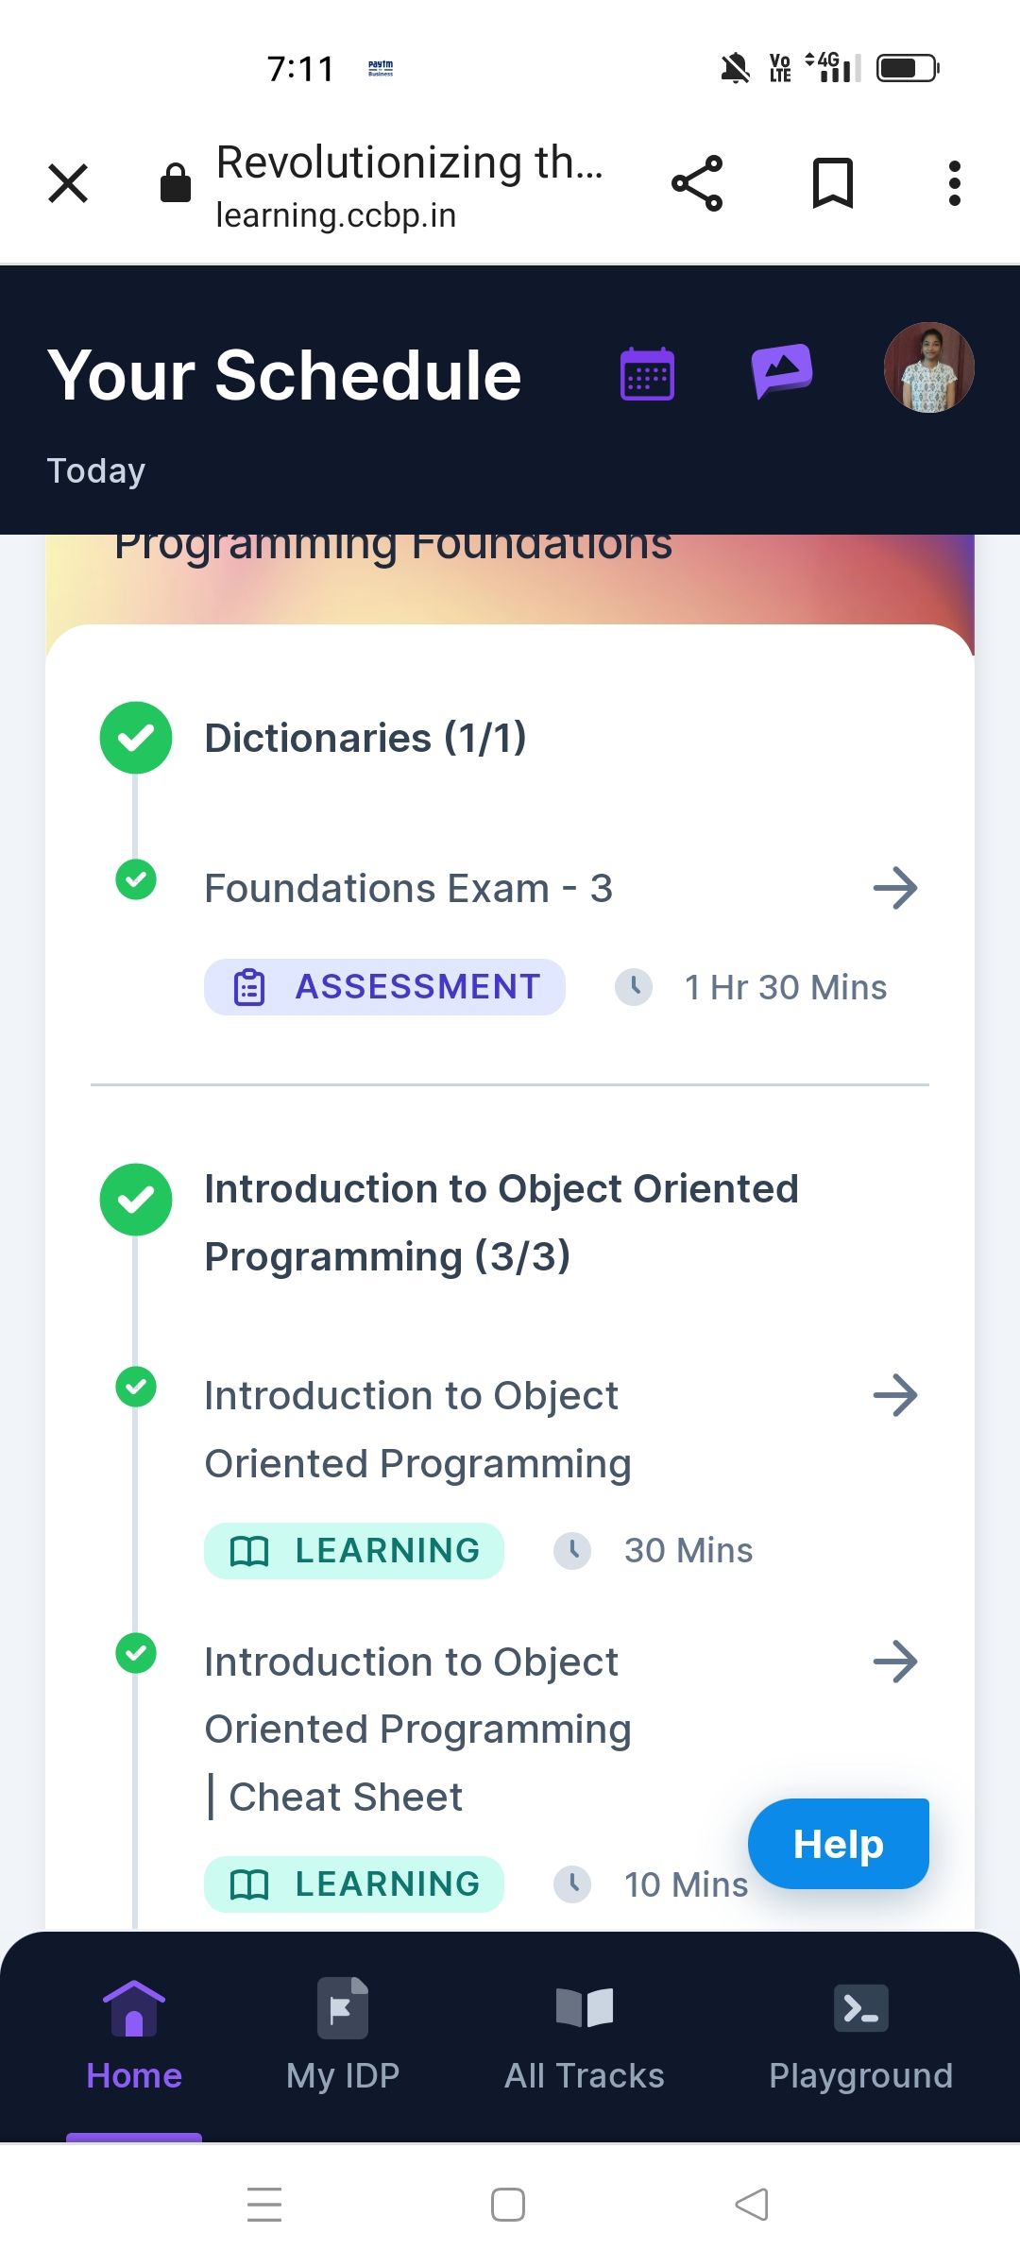The height and width of the screenshot is (2267, 1020).
Task: Click the blue Help button
Action: (839, 1844)
